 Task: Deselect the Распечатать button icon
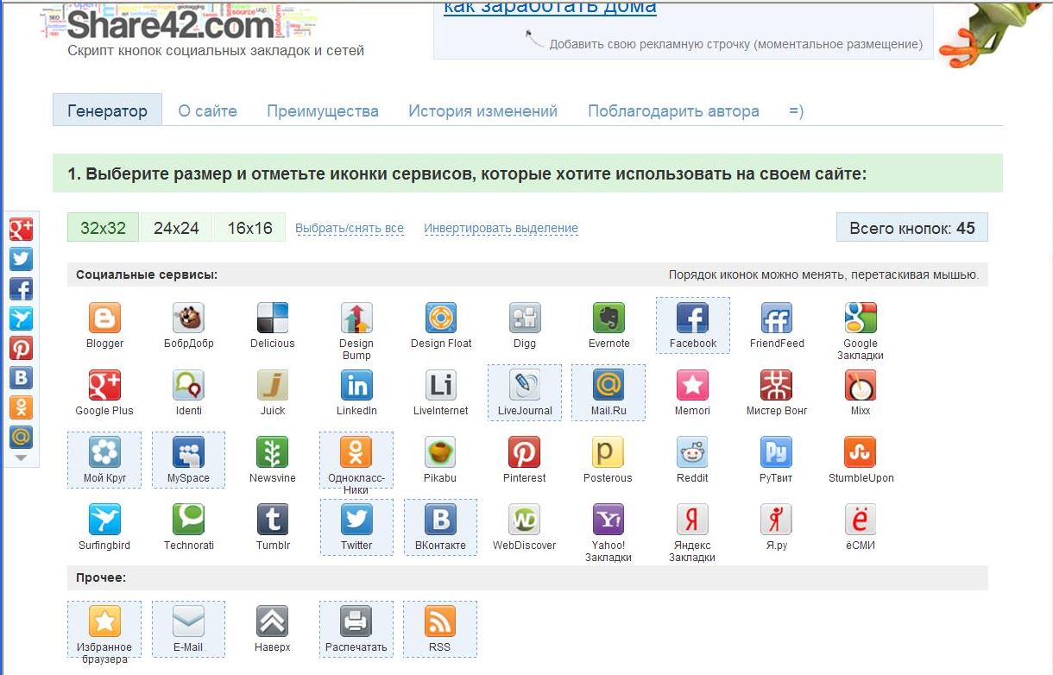[356, 621]
